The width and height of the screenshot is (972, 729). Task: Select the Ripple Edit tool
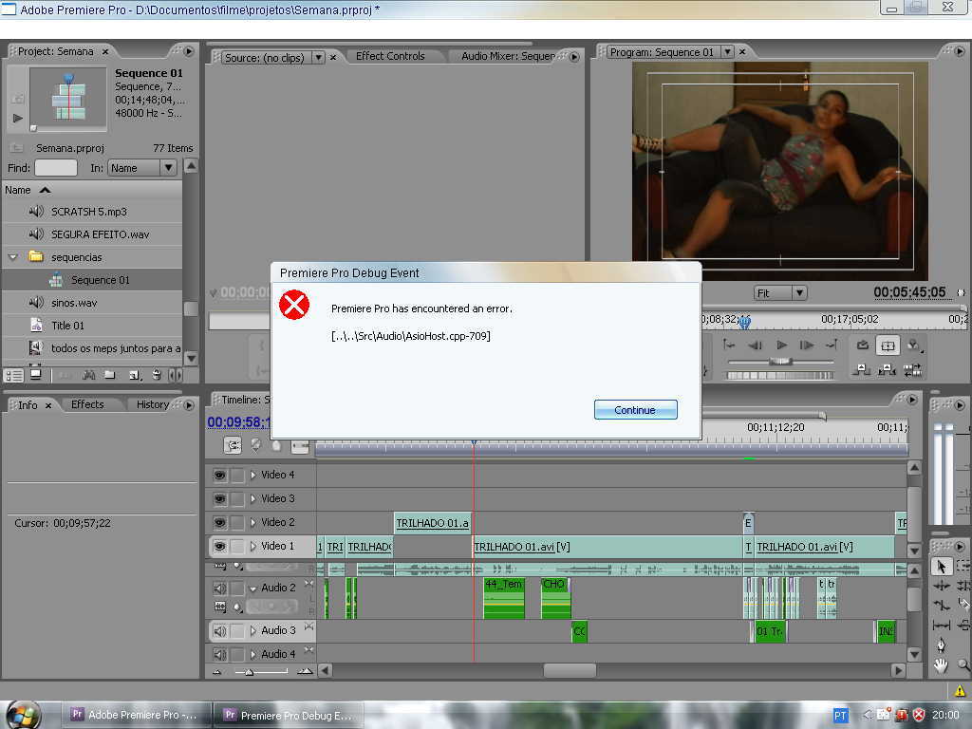(941, 585)
